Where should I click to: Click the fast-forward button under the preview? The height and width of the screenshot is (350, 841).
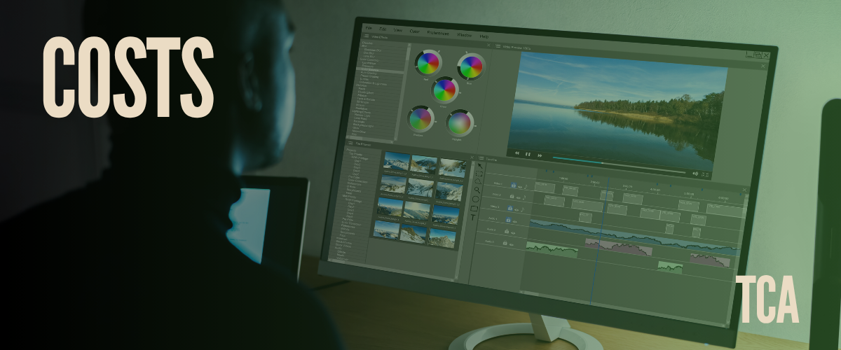540,155
